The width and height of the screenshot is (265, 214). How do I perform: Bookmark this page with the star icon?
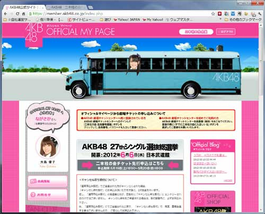[213, 14]
